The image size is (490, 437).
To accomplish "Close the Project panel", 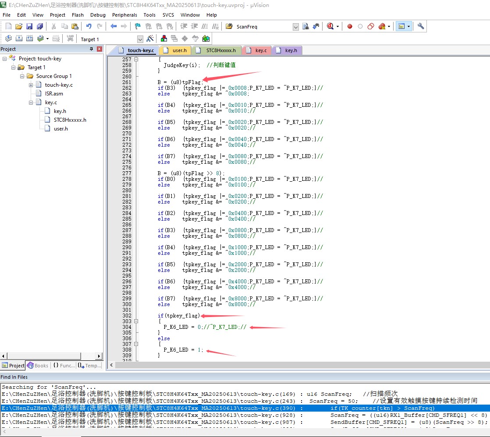I will (x=99, y=49).
